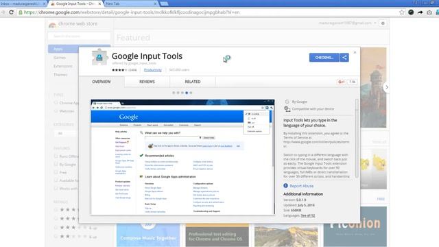Open the Categories All dropdown
The width and height of the screenshot is (439, 247).
[x=67, y=133]
